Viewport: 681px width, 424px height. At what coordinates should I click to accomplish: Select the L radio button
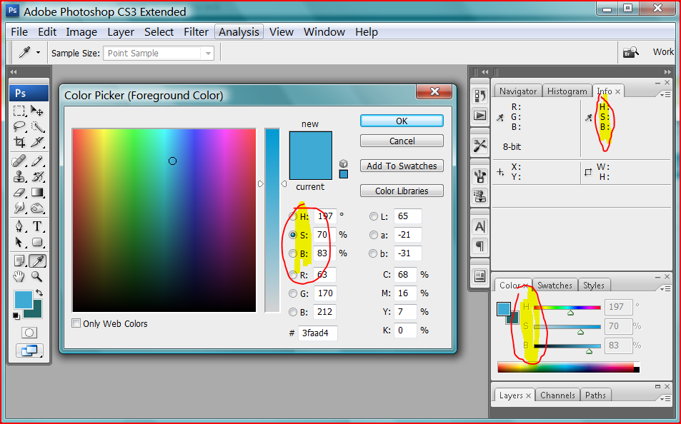(373, 216)
